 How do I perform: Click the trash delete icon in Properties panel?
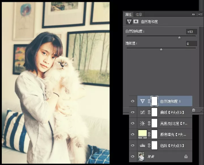click(x=194, y=110)
